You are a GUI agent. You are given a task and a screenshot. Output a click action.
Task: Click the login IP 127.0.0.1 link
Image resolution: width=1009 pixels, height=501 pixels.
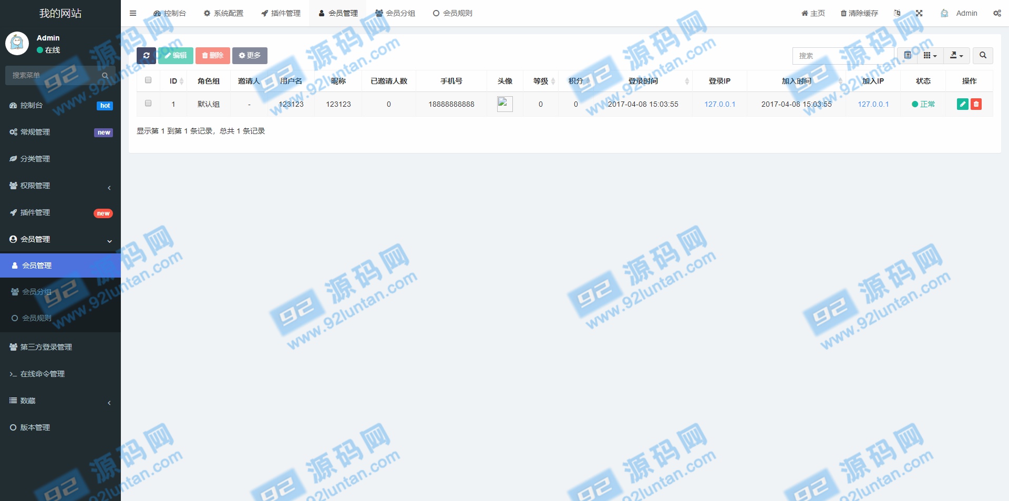(x=719, y=104)
